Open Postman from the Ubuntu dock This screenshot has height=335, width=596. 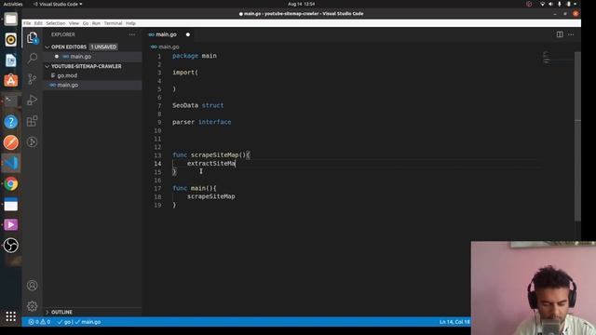point(10,142)
